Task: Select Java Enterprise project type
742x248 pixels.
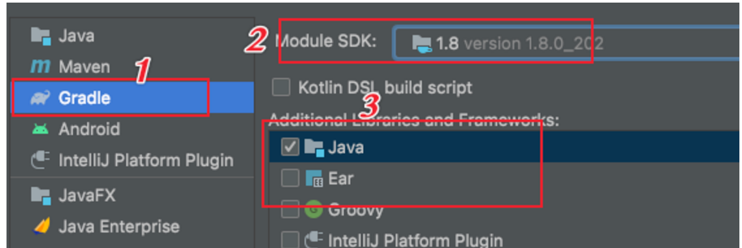Action: (x=132, y=227)
